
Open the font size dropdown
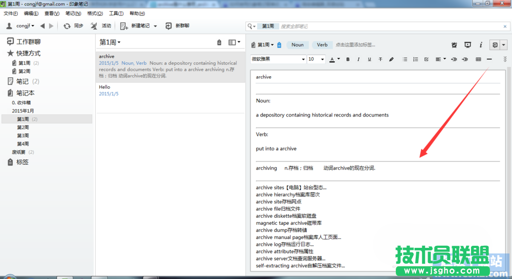(316, 59)
